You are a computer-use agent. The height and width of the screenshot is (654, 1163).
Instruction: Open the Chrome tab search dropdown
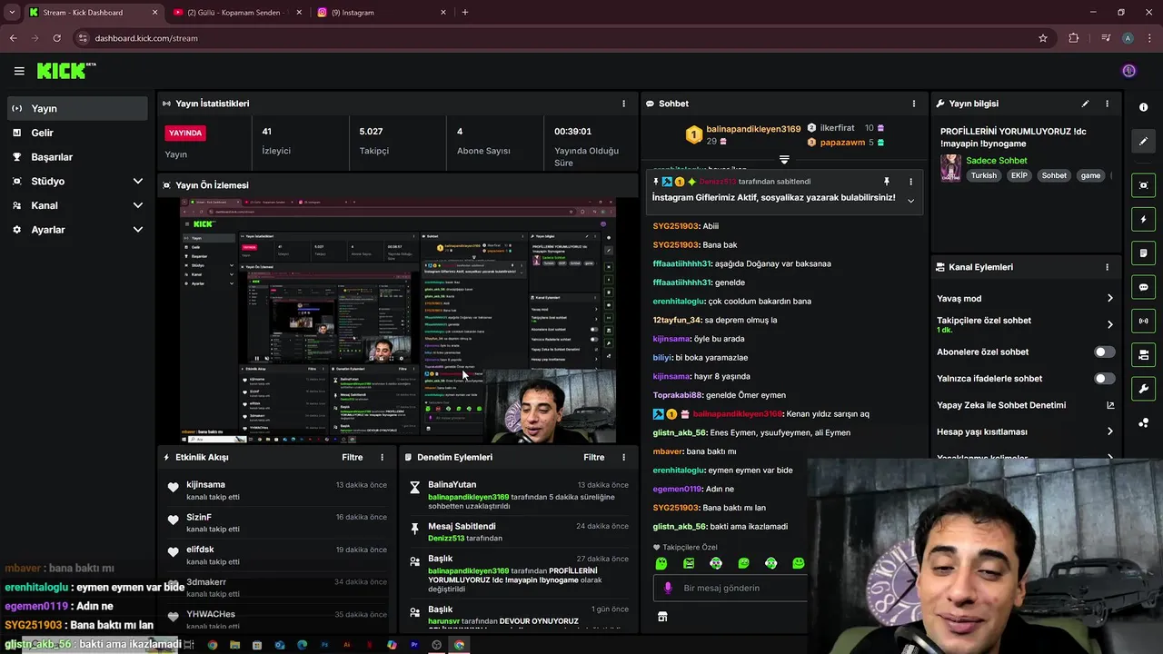[12, 12]
